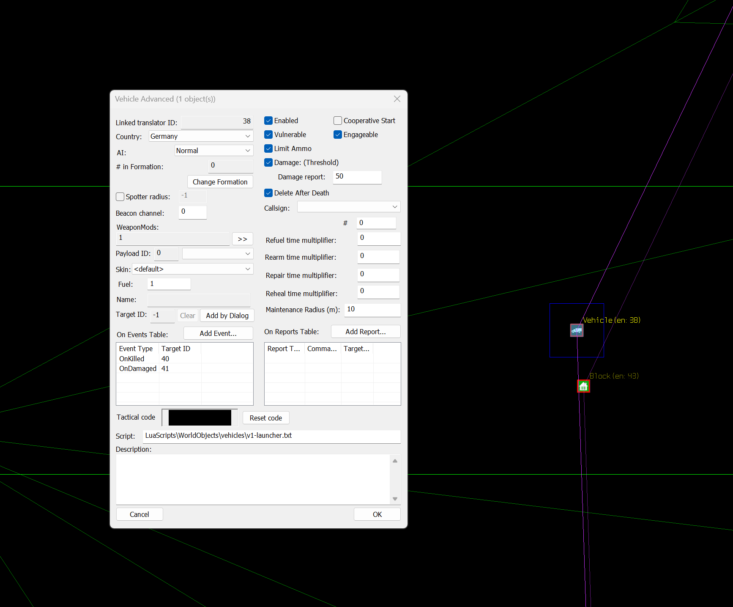Viewport: 733px width, 607px height.
Task: Uncheck the Enabled checkbox
Action: [268, 121]
